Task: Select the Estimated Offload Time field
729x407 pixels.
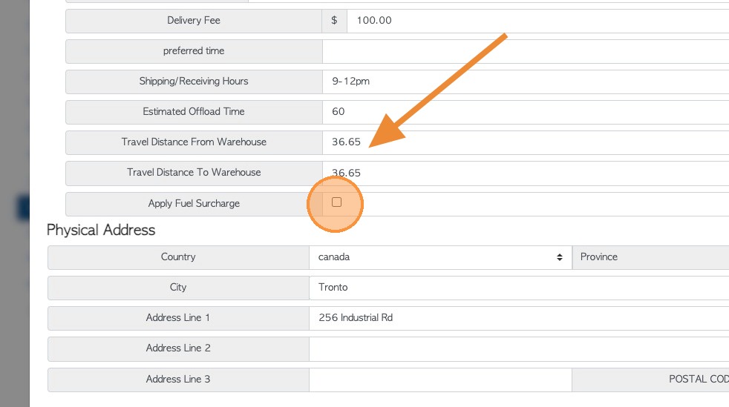Action: pyautogui.click(x=520, y=112)
